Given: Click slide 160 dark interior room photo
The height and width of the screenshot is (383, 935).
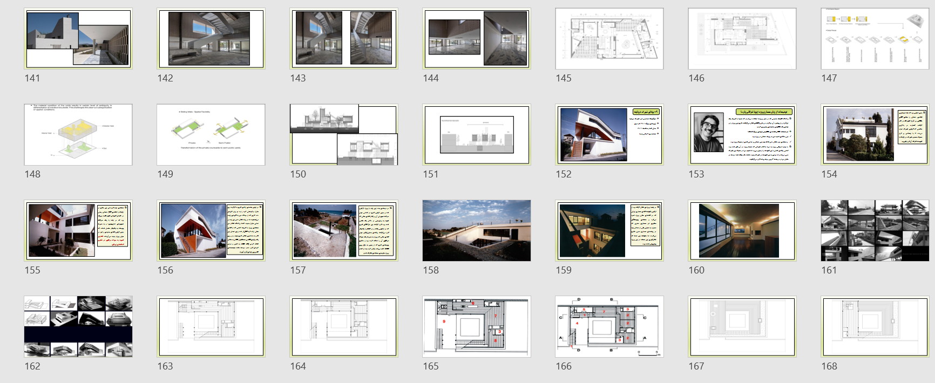Looking at the screenshot, I should (742, 230).
